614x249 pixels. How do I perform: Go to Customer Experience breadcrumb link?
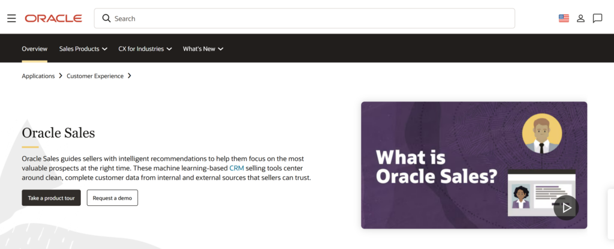[95, 76]
